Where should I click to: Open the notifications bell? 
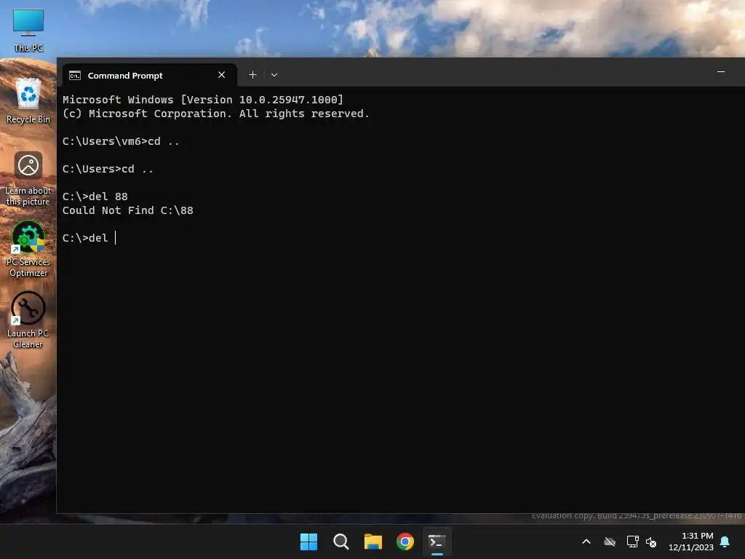tap(725, 542)
